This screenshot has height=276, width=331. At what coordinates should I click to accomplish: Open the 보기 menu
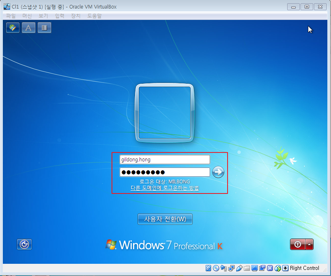(43, 16)
